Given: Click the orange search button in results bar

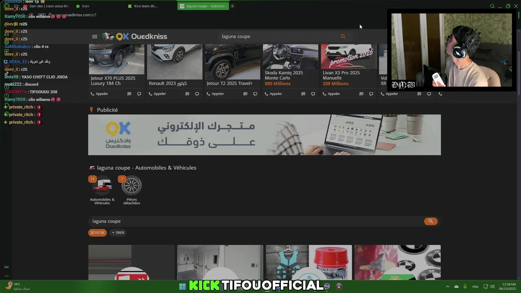Looking at the screenshot, I should (431, 221).
